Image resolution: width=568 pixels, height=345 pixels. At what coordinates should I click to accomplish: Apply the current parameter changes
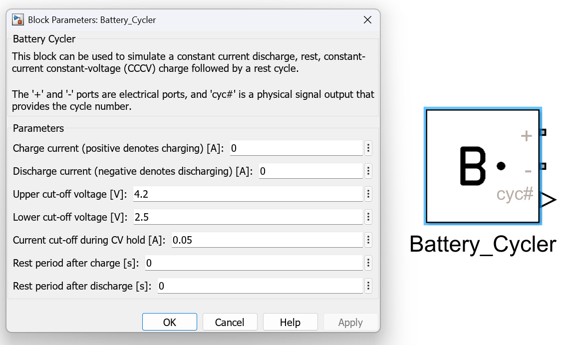point(350,322)
